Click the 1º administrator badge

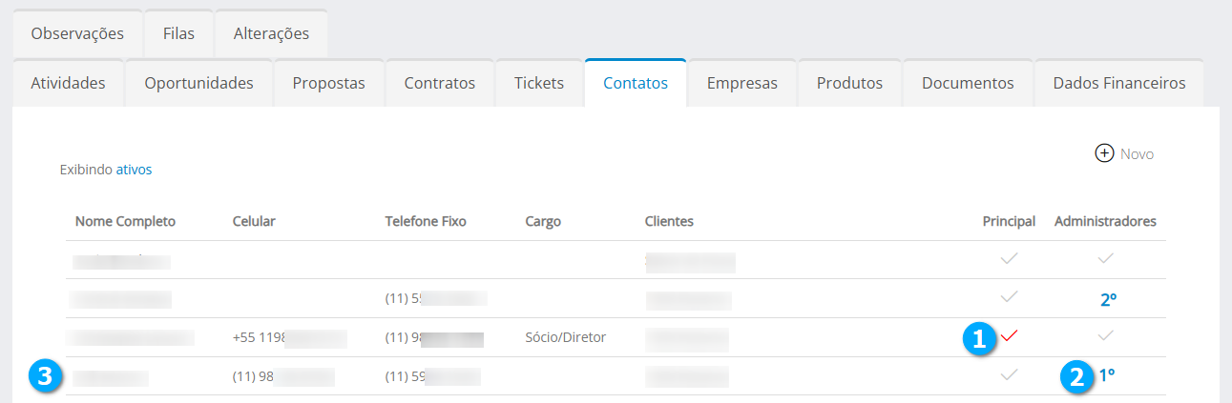[1106, 375]
